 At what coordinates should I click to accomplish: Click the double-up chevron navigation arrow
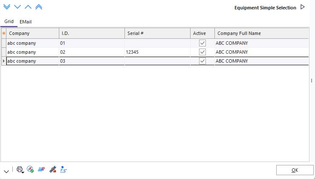pyautogui.click(x=38, y=7)
